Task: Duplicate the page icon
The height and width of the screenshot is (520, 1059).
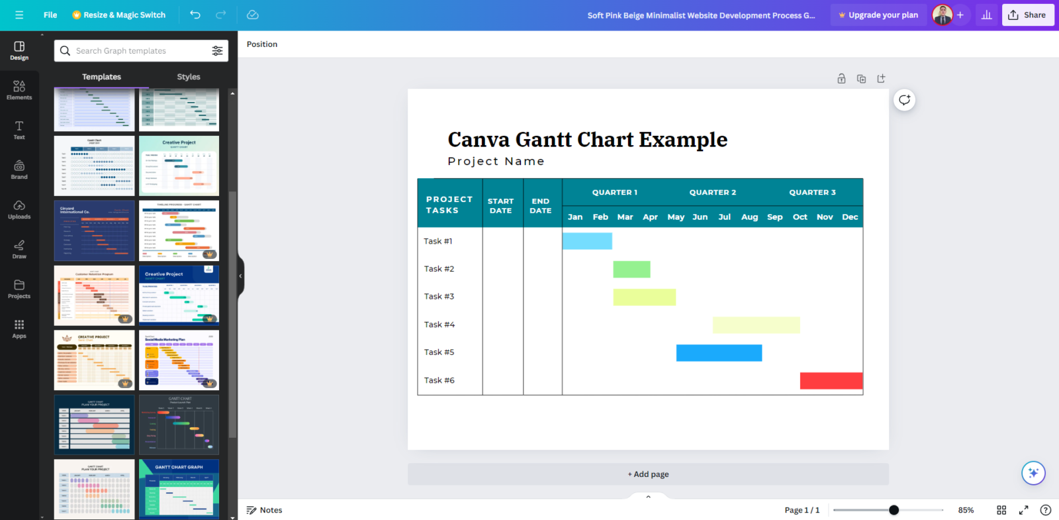Action: point(861,79)
